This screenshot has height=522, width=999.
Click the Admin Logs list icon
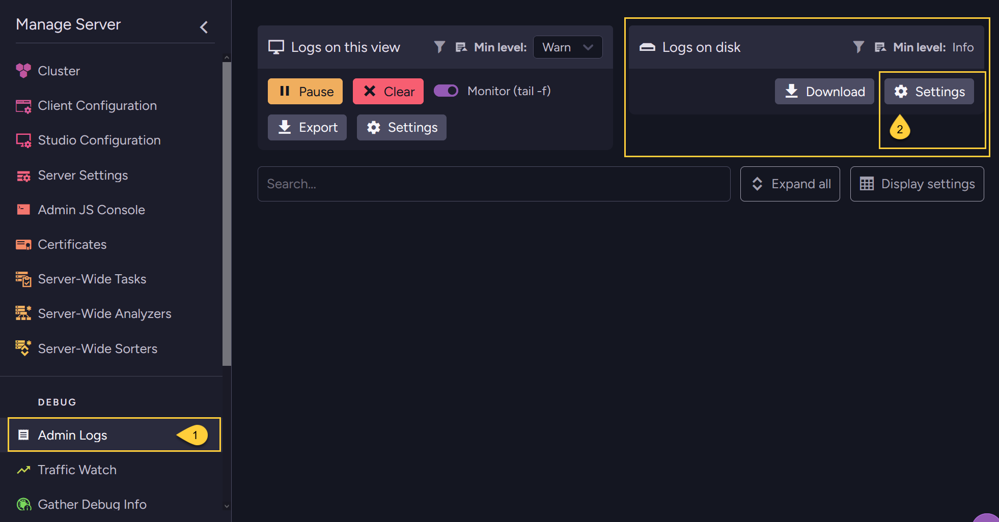pyautogui.click(x=23, y=435)
